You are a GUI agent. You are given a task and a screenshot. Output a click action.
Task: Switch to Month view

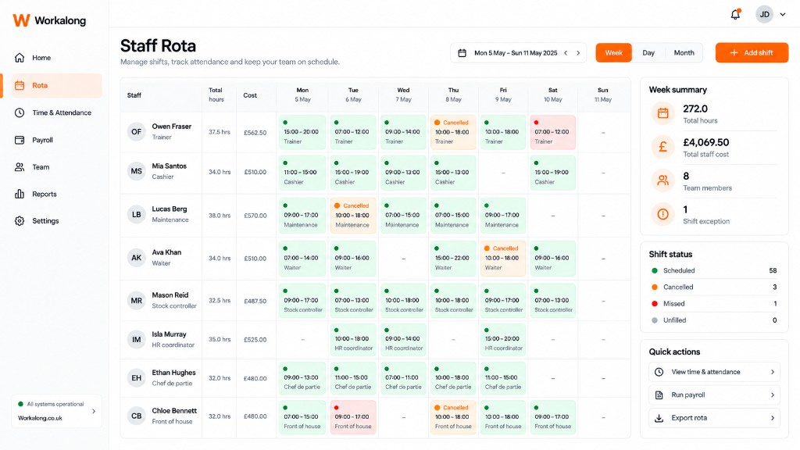point(684,53)
